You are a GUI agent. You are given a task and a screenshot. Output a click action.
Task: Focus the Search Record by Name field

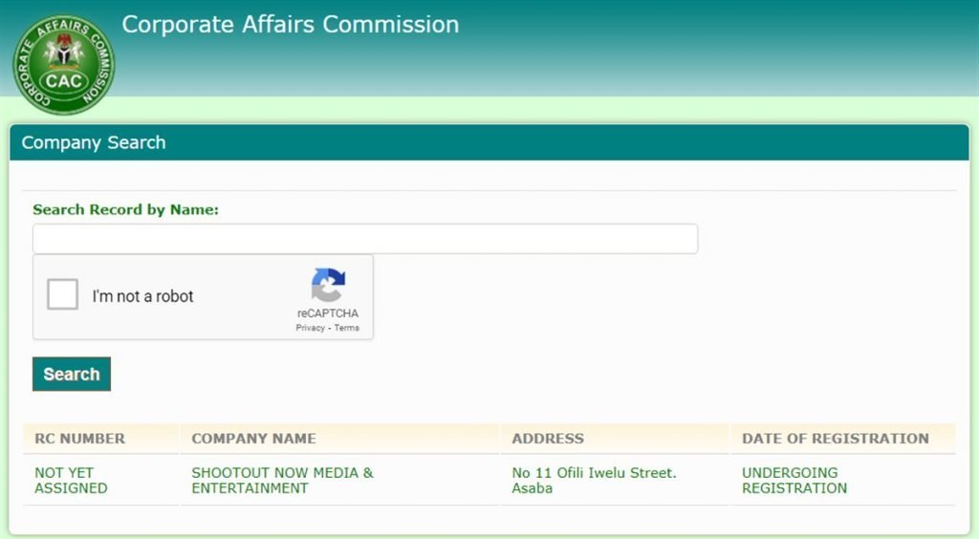tap(365, 239)
